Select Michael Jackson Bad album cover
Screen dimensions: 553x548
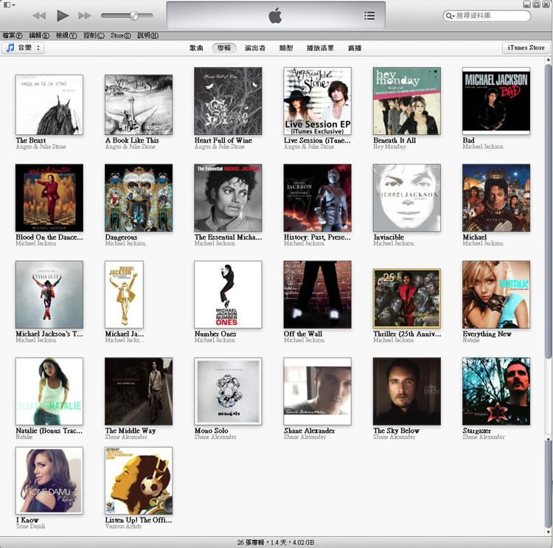pyautogui.click(x=496, y=101)
